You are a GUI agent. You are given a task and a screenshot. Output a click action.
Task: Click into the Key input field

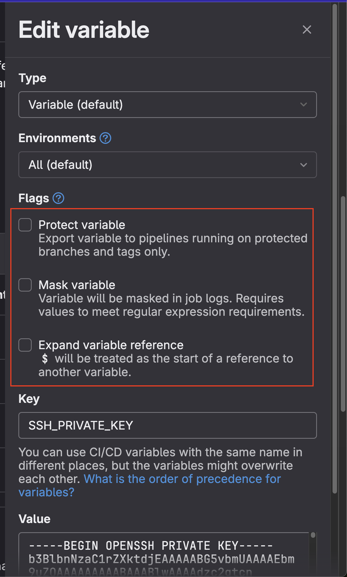167,425
